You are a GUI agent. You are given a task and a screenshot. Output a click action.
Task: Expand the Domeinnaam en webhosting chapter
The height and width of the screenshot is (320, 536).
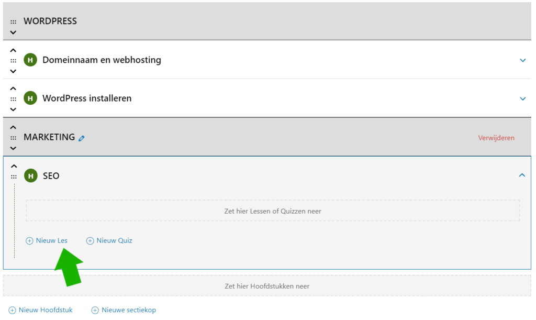click(522, 60)
